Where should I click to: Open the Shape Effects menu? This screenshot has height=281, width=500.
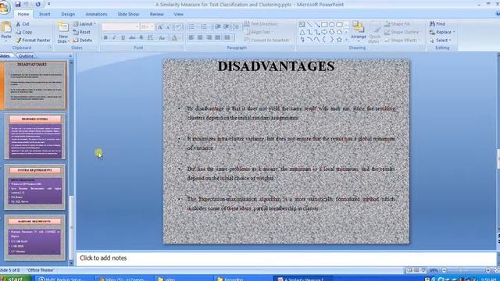(x=402, y=41)
